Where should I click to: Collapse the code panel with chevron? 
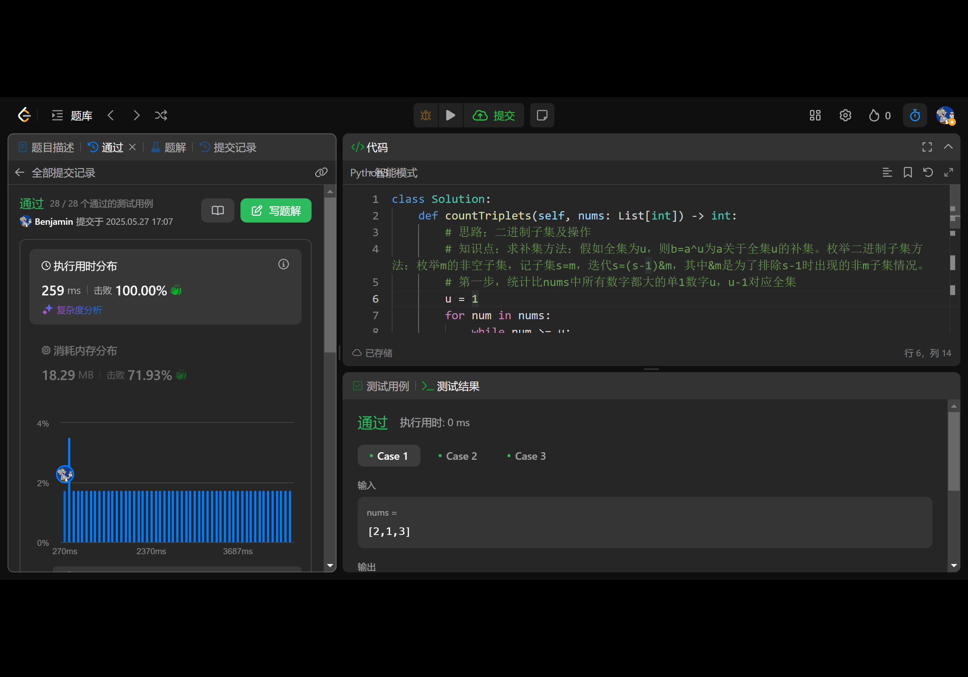pos(948,147)
